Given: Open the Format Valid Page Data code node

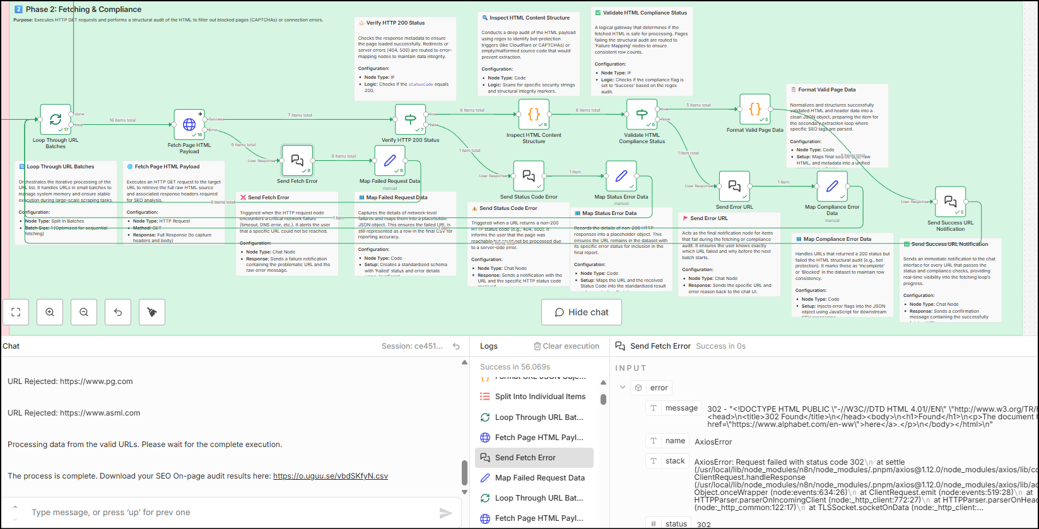Looking at the screenshot, I should coord(755,110).
